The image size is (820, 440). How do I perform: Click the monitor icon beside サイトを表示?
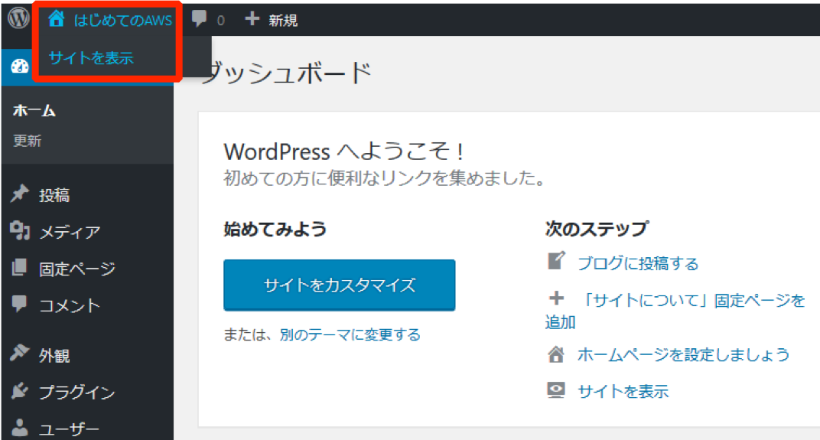point(556,390)
